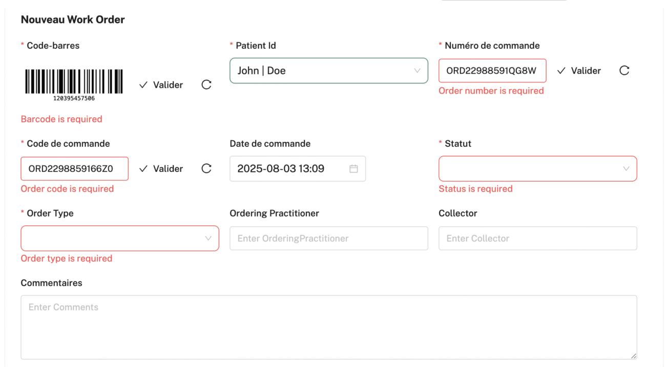Viewport: 666px width, 367px height.
Task: Click Valider next to Numéro de commande
Action: pos(579,71)
